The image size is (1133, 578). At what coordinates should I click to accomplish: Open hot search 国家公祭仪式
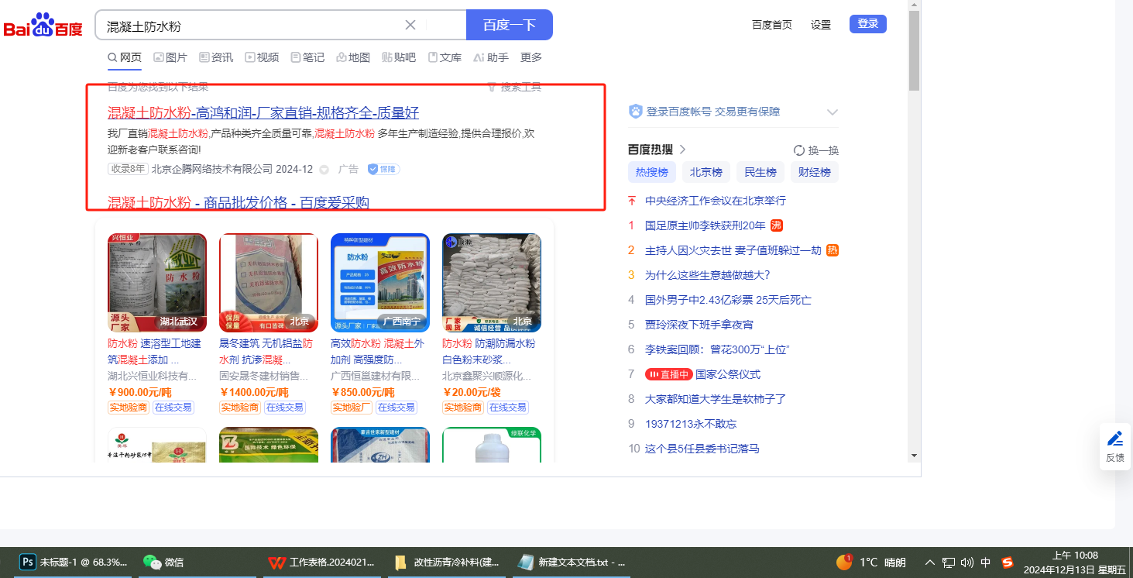coord(728,374)
